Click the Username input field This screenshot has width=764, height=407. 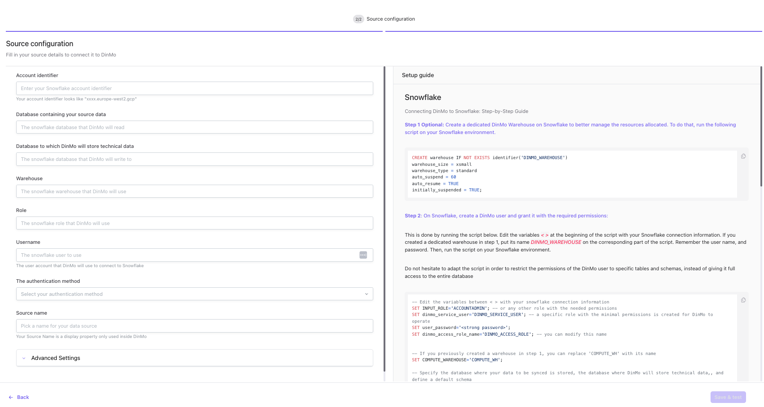(x=194, y=255)
